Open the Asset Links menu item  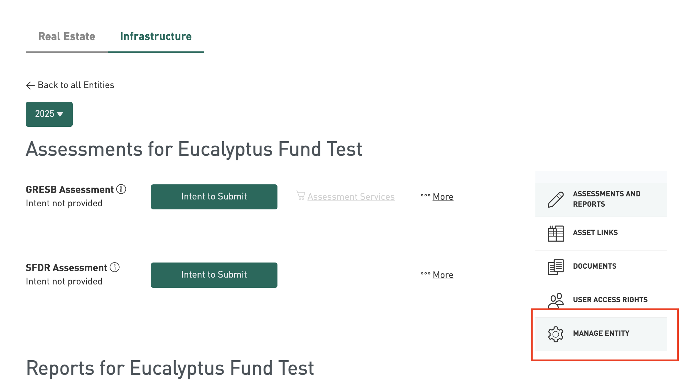595,233
